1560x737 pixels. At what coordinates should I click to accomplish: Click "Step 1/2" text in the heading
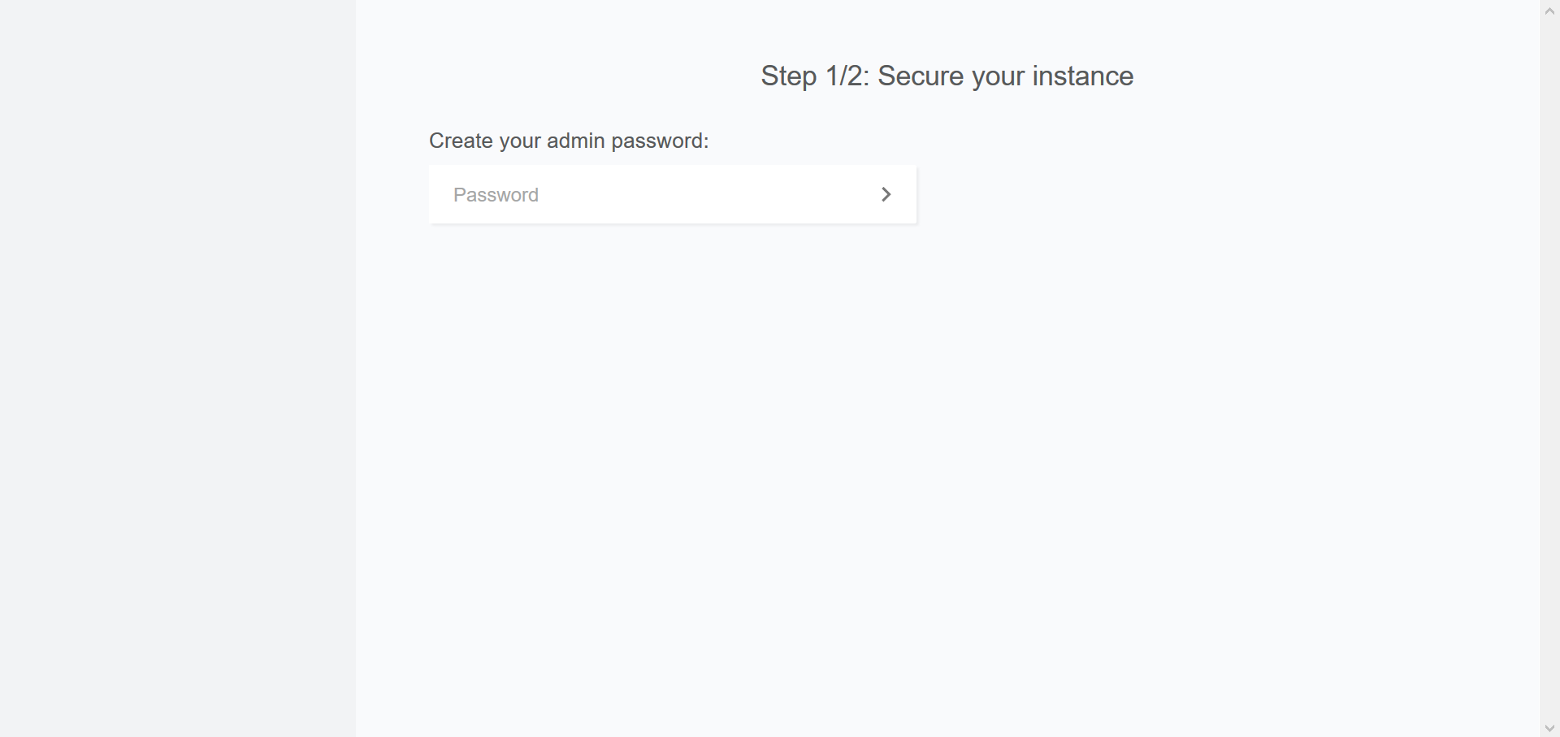(814, 76)
